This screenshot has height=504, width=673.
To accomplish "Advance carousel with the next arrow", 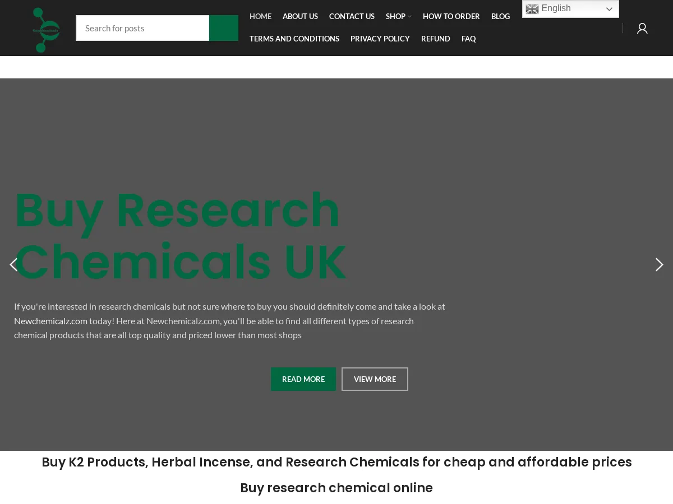I will pyautogui.click(x=659, y=264).
